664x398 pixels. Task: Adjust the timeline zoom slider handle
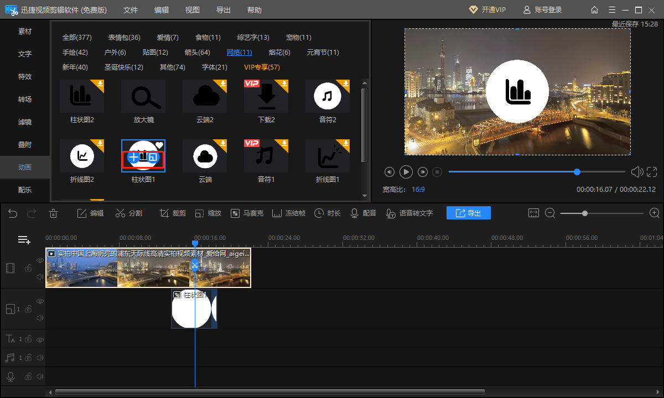tap(584, 213)
